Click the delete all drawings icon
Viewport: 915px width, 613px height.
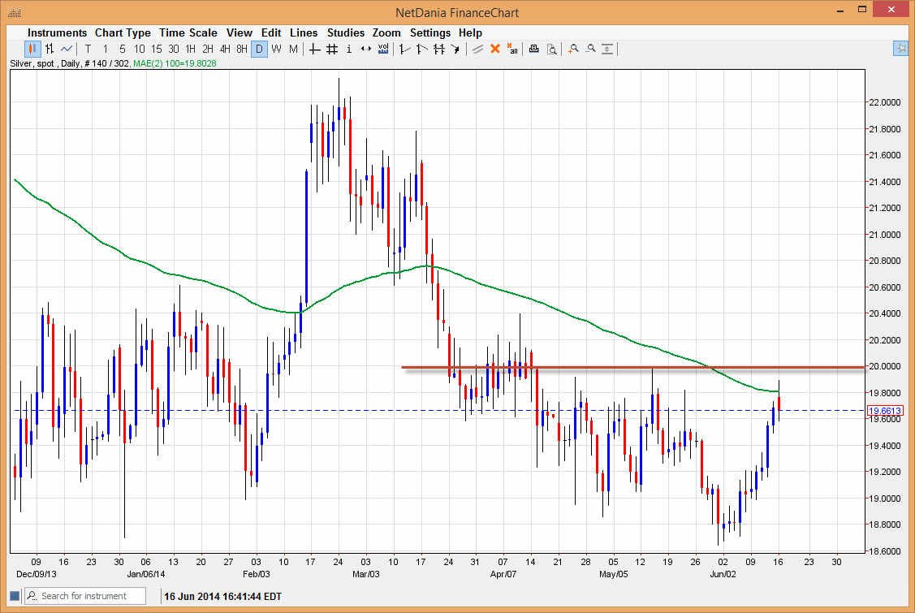click(x=513, y=49)
